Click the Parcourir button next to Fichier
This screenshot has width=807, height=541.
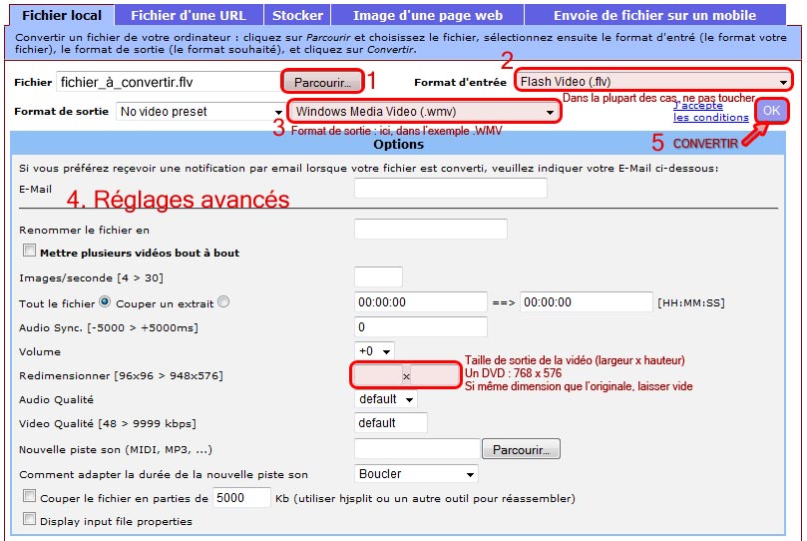tap(322, 83)
